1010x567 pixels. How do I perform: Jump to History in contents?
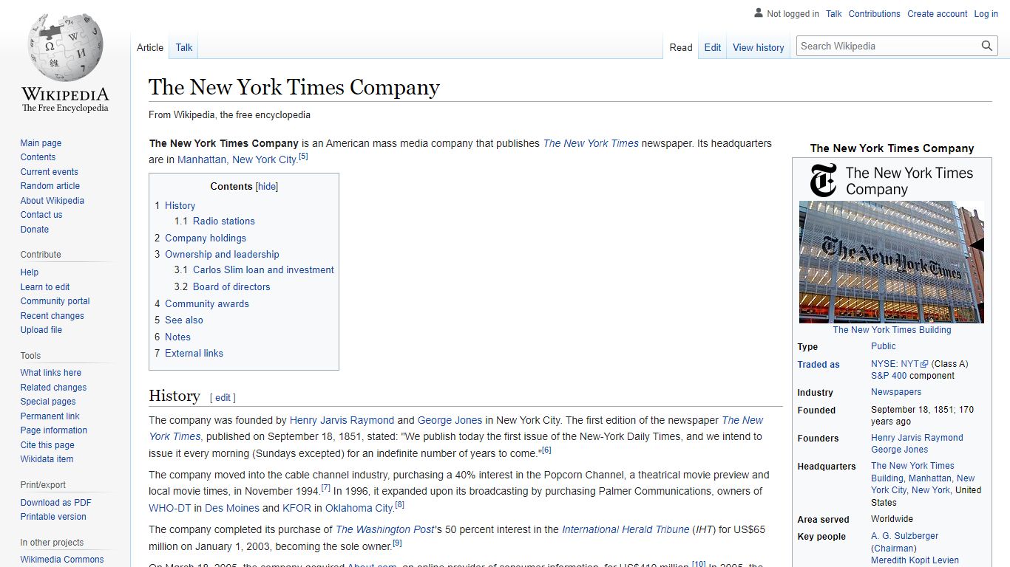point(180,206)
